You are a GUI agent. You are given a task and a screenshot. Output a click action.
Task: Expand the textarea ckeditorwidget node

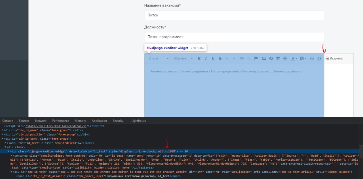click(x=11, y=156)
